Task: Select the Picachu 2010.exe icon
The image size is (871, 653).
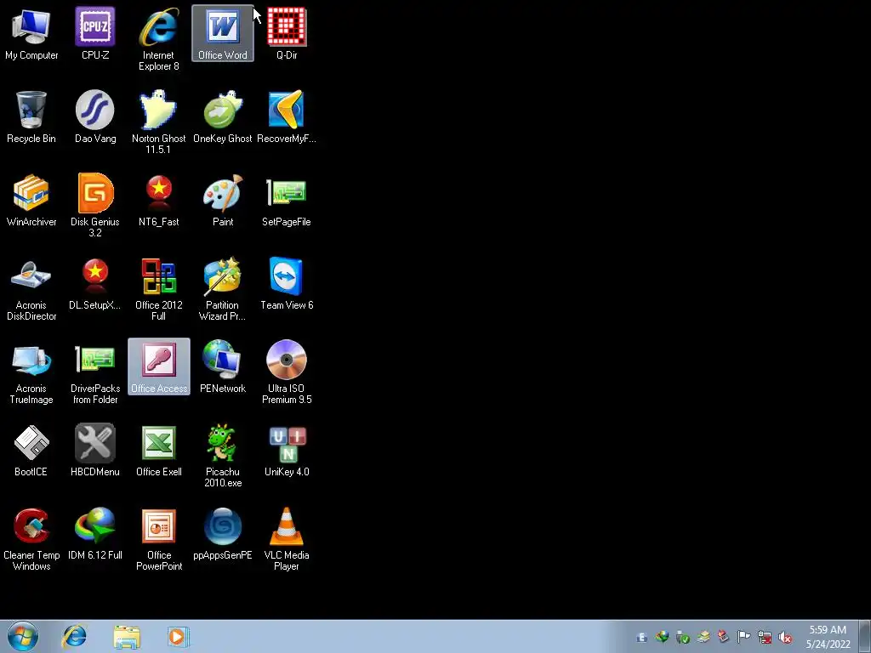Action: click(x=223, y=456)
